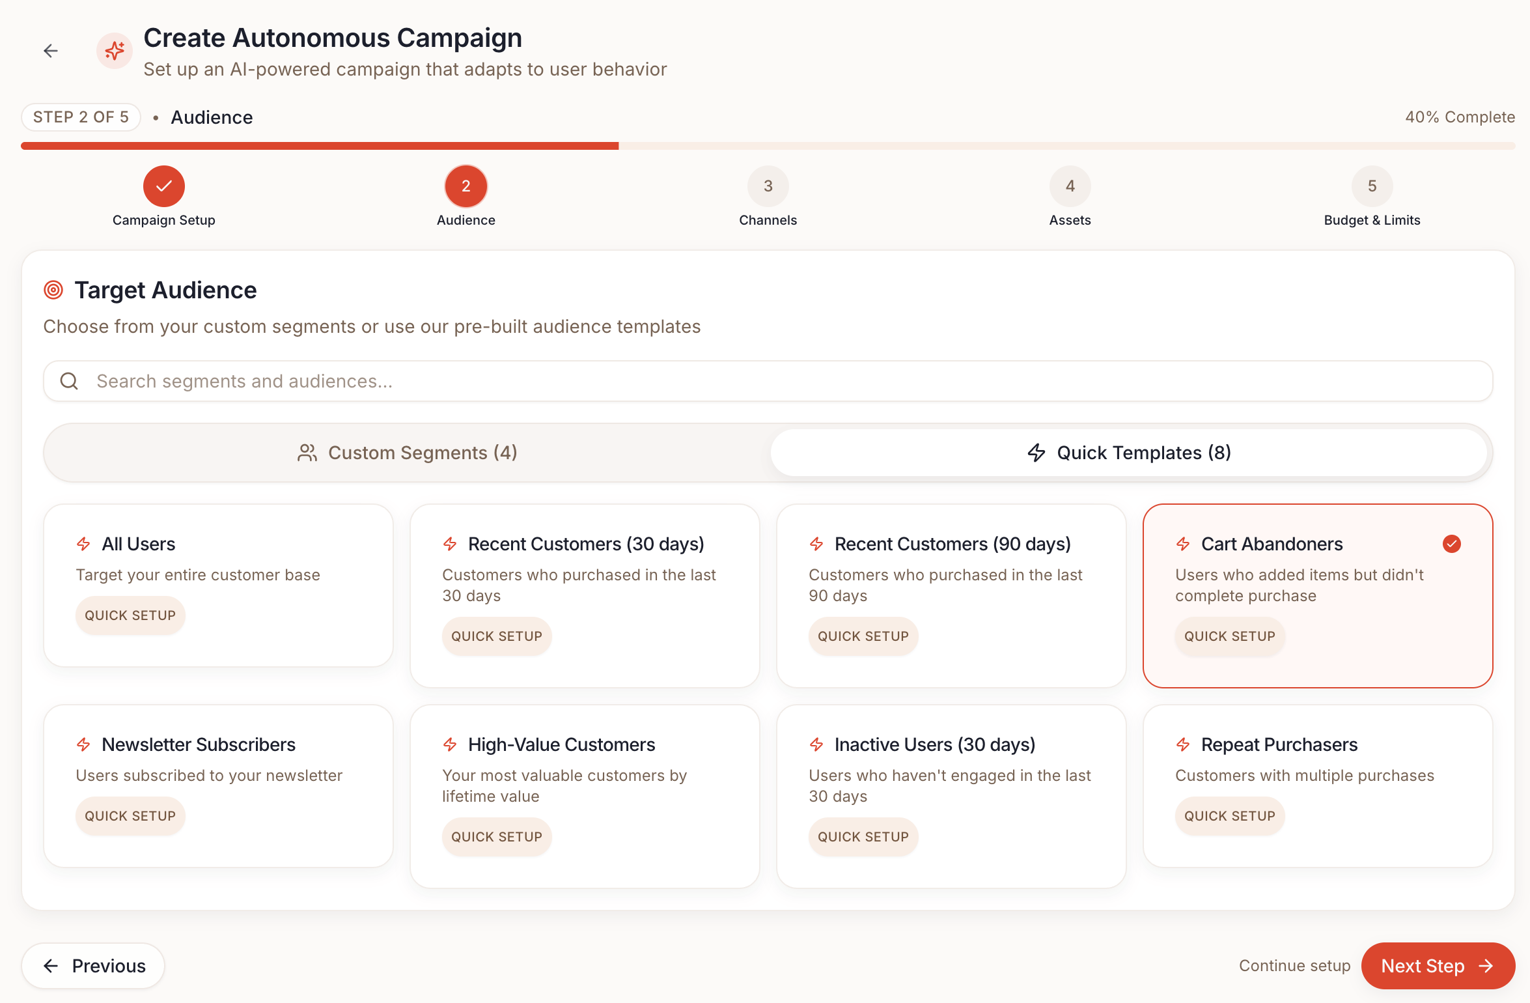Click Quick Setup on Recent Customers (90 days)
This screenshot has width=1530, height=1003.
[863, 636]
